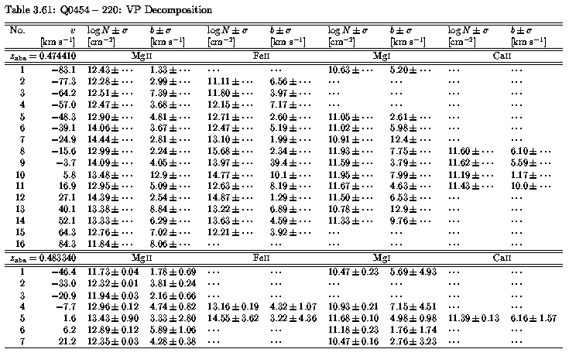Image resolution: width=569 pixels, height=356 pixels.
Task: Click the velocity value "27.1"
Action: (x=68, y=198)
